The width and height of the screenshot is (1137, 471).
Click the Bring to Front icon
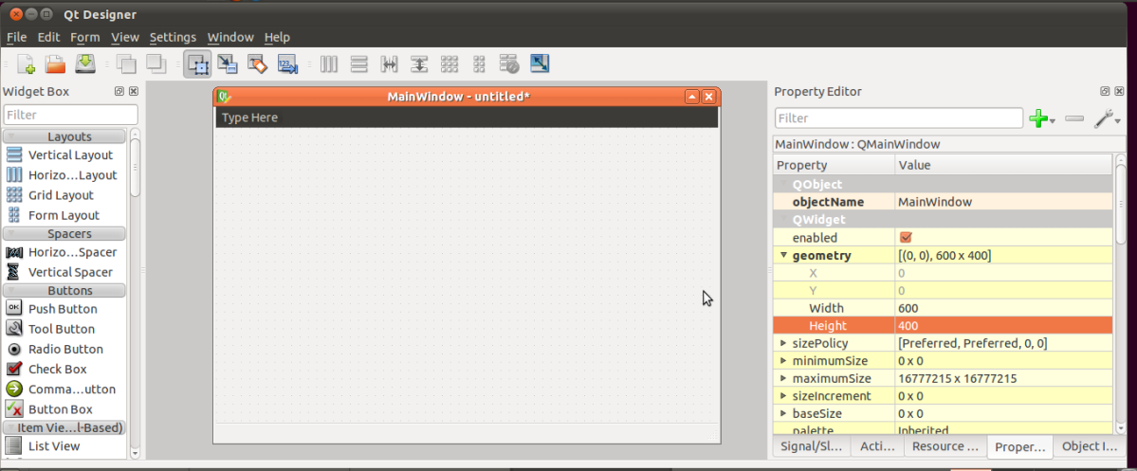[x=156, y=63]
